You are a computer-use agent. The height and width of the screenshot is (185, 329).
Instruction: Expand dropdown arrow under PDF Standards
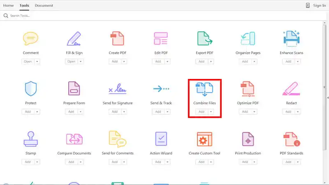pyautogui.click(x=297, y=162)
